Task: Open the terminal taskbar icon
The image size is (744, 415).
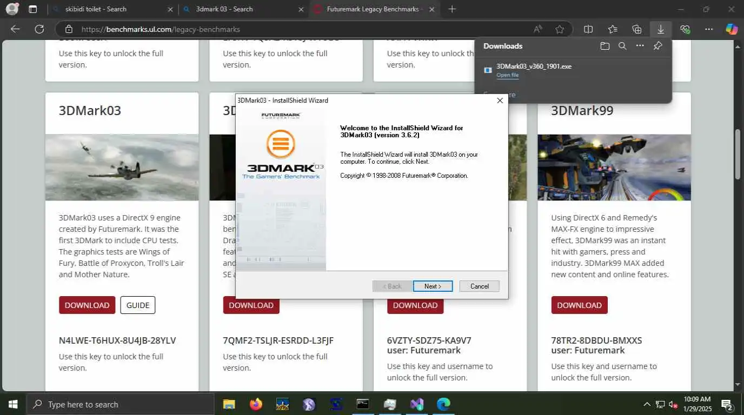Action: coord(363,404)
